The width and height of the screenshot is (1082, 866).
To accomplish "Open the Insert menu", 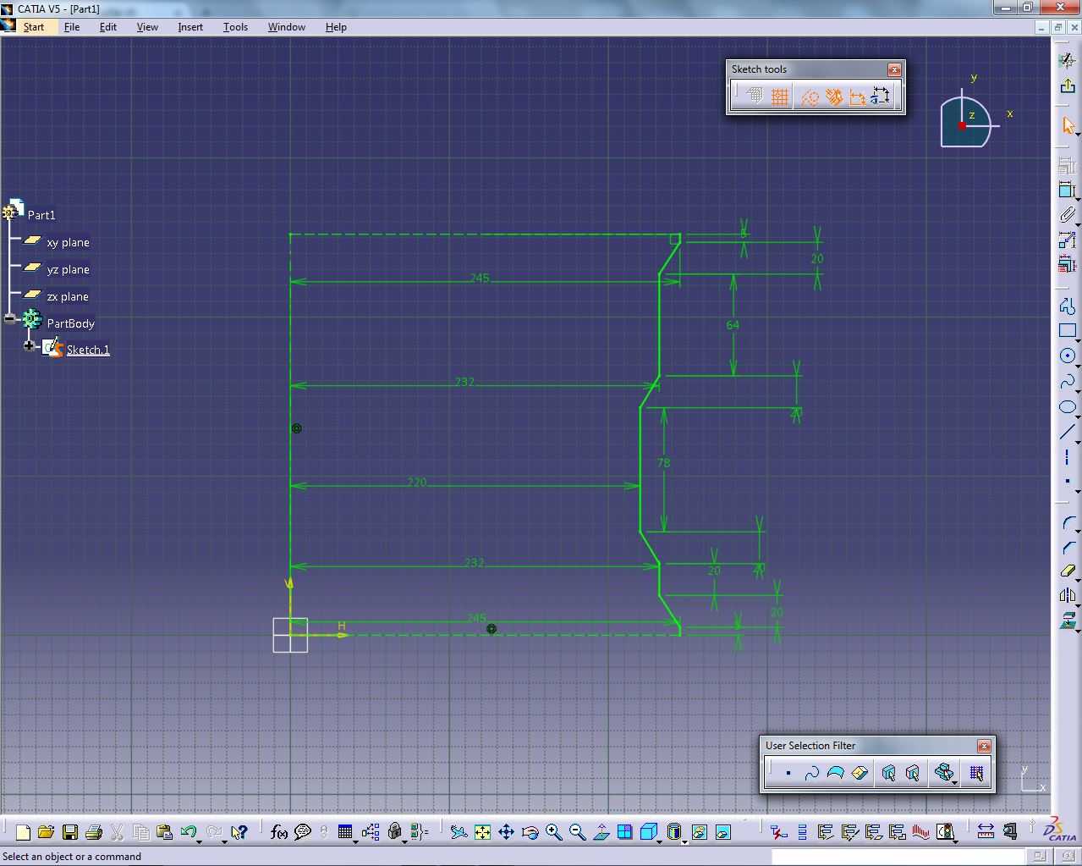I will click(x=190, y=27).
